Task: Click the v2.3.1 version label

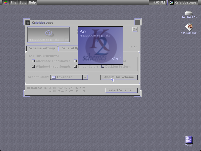Action: 133,47
